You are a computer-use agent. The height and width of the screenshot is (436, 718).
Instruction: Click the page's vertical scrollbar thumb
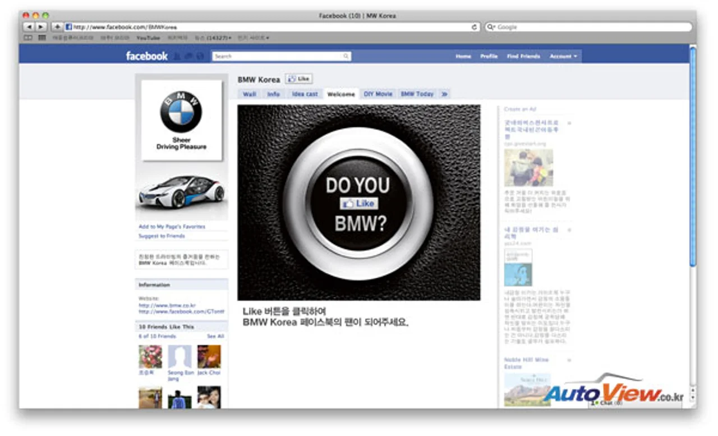click(x=693, y=157)
